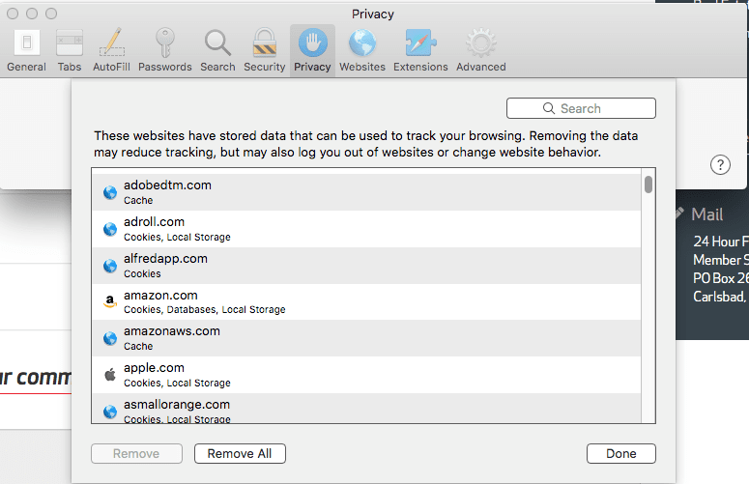The height and width of the screenshot is (484, 749).
Task: Click the Amazon logo icon beside amazon.com
Action: coord(110,301)
